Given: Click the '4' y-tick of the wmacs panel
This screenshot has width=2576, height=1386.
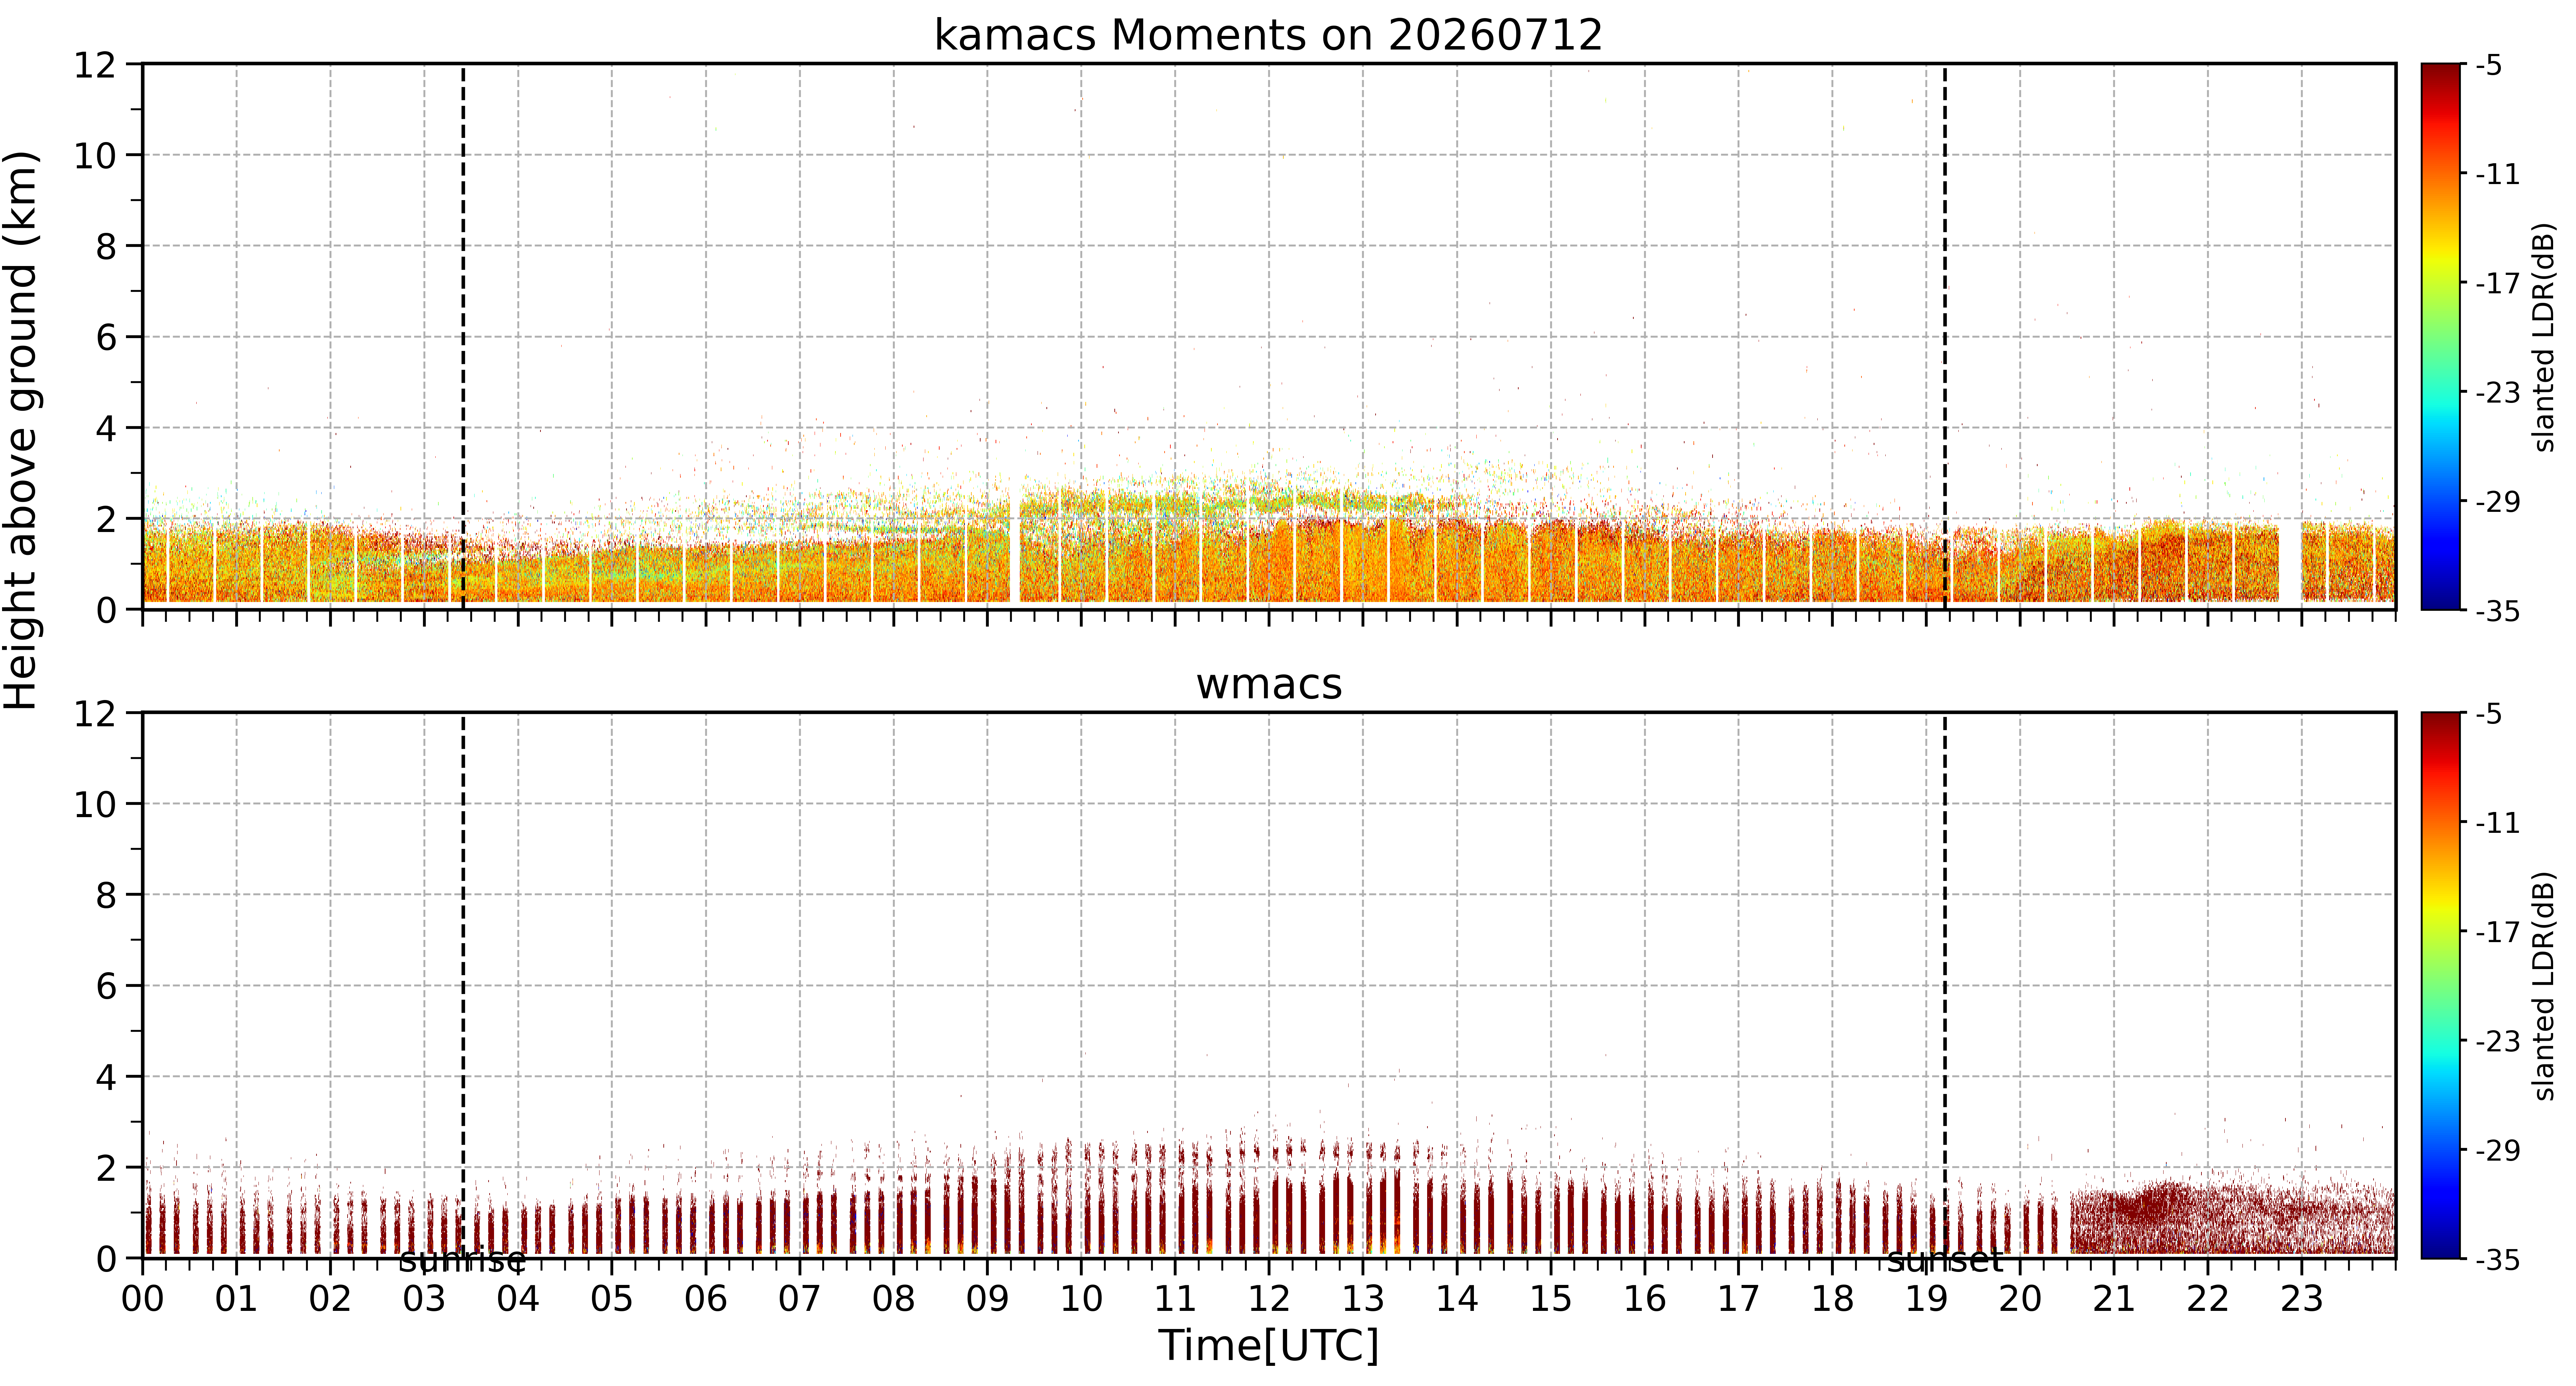Looking at the screenshot, I should click(106, 1077).
